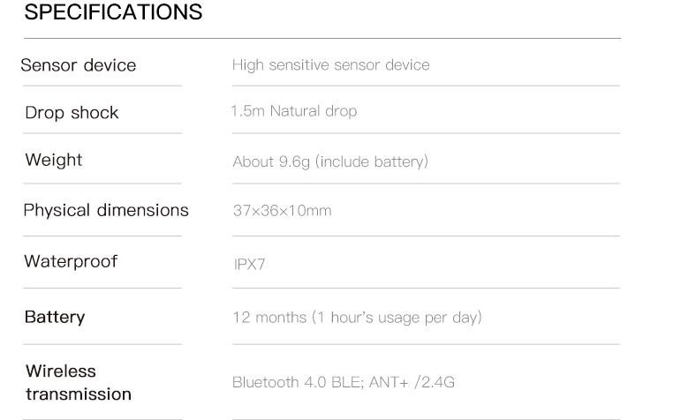Click '(include battery)' parenthetical text
The width and height of the screenshot is (681, 420).
(x=372, y=161)
